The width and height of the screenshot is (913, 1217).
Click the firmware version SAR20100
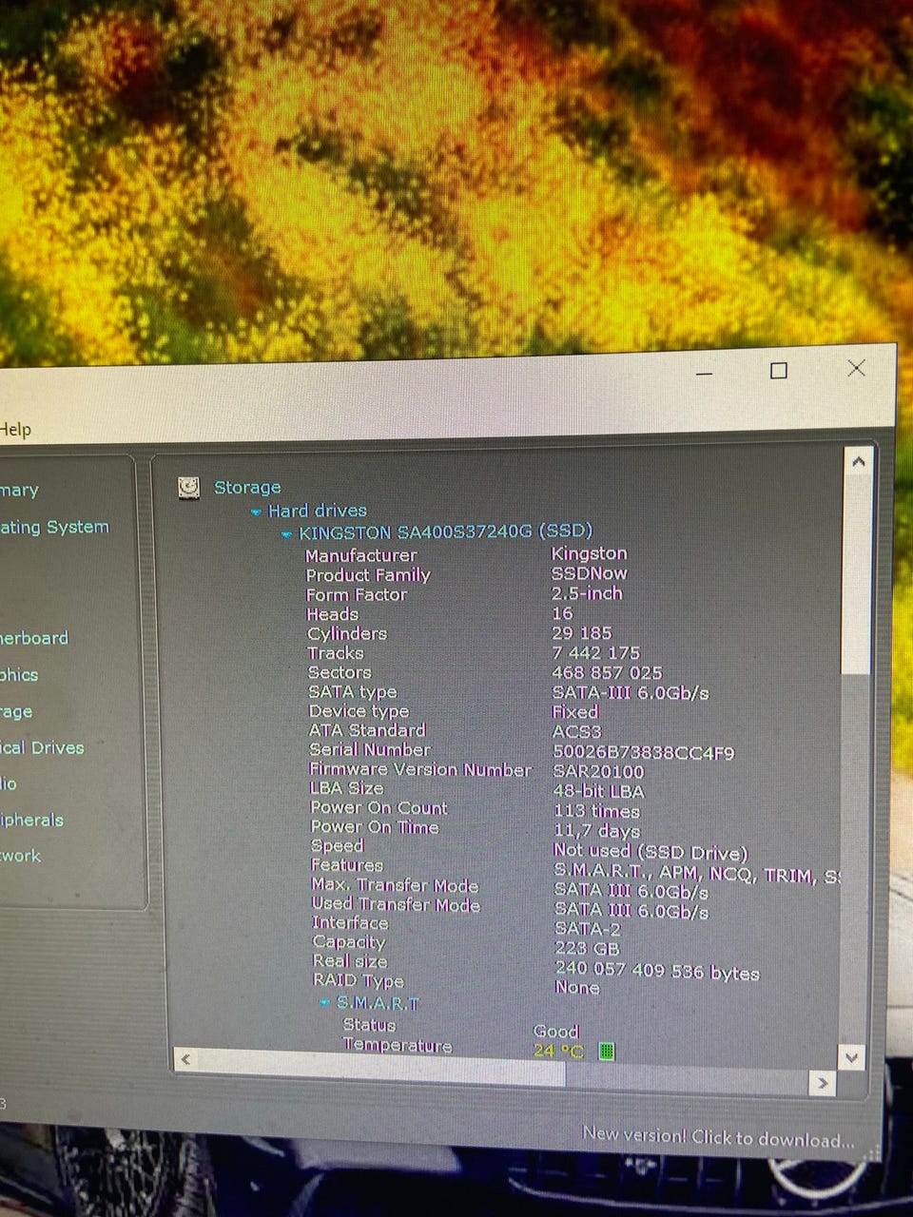(x=599, y=772)
